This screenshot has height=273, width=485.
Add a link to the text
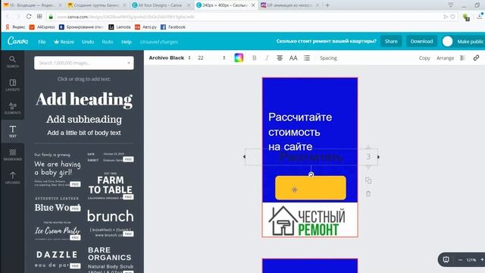pos(476,58)
